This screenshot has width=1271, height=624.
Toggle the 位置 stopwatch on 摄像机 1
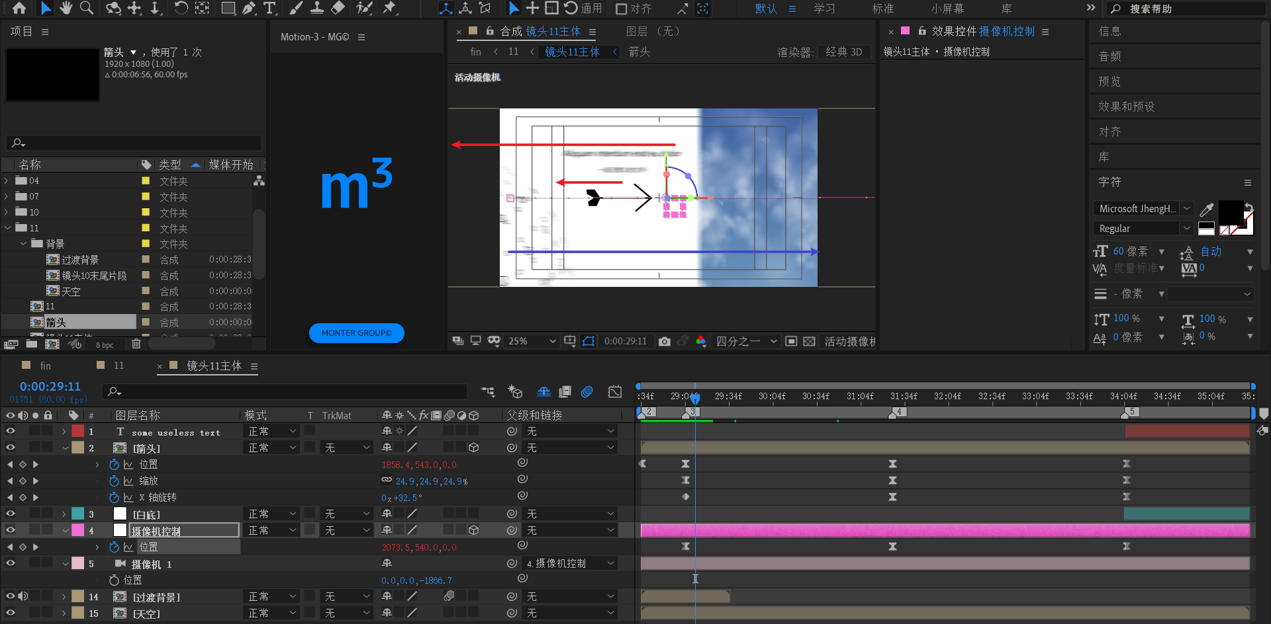pos(114,580)
